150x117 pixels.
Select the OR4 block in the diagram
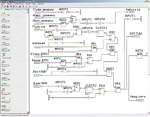(118, 89)
